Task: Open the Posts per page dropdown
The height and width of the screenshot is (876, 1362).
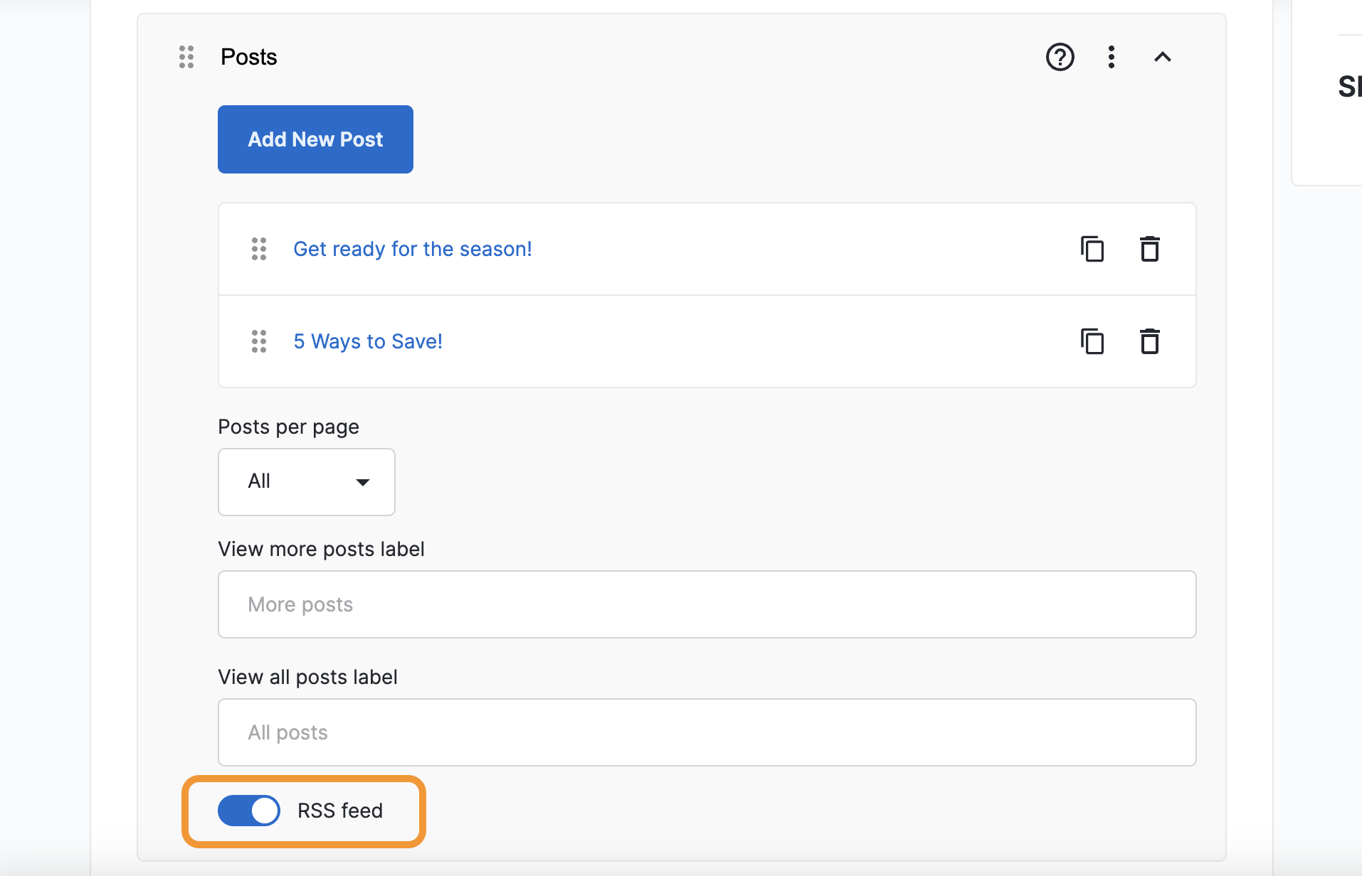Action: pyautogui.click(x=306, y=482)
